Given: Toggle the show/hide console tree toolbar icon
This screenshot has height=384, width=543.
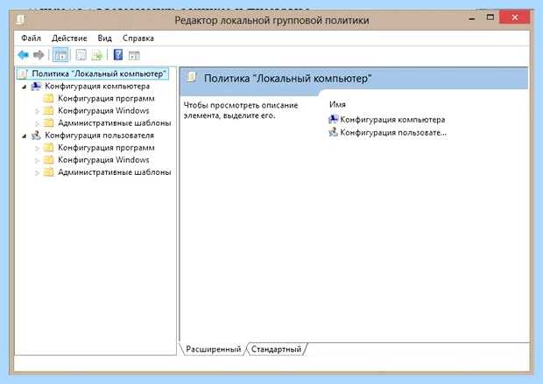Looking at the screenshot, I should 60,55.
